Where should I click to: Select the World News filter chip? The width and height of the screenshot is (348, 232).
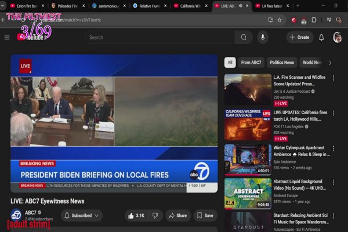[312, 63]
